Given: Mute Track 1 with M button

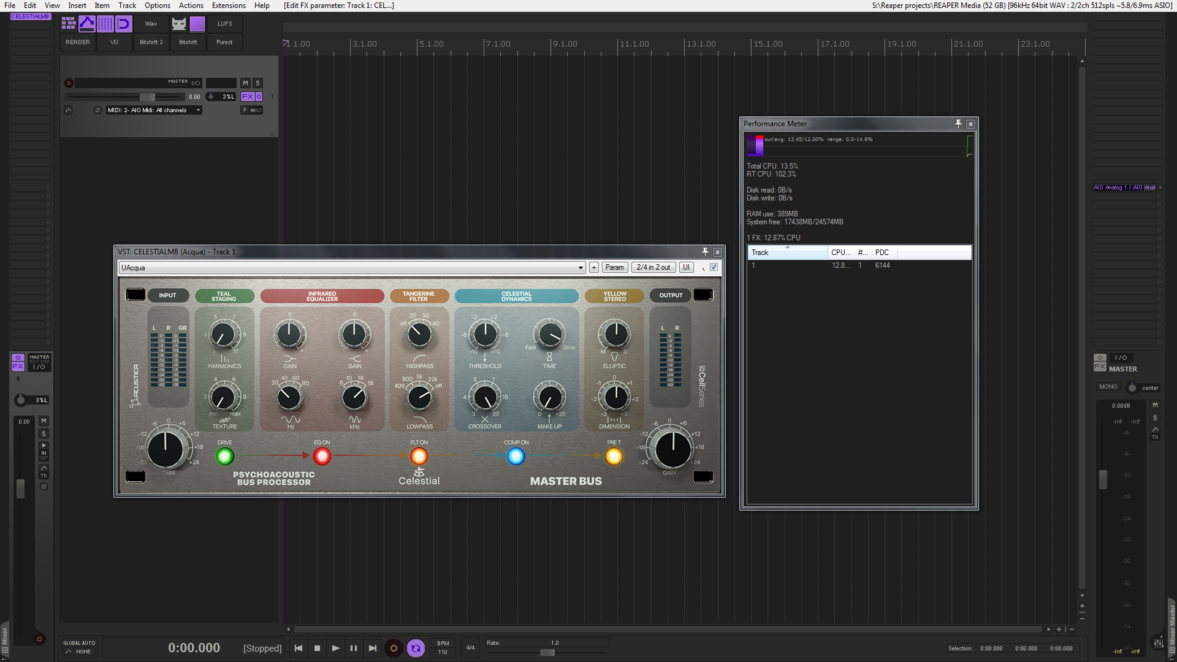Looking at the screenshot, I should 245,83.
